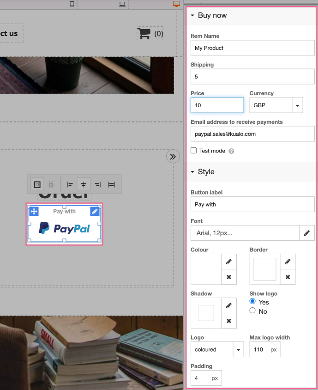The height and width of the screenshot is (390, 318).
Task: Click the PayPal logo in canvas
Action: (x=64, y=228)
